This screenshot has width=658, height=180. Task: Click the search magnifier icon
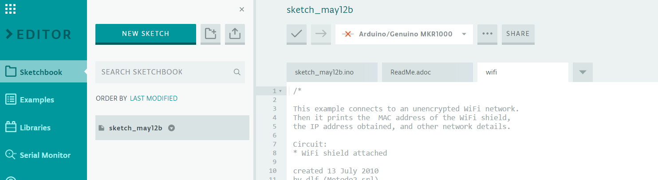(x=237, y=72)
